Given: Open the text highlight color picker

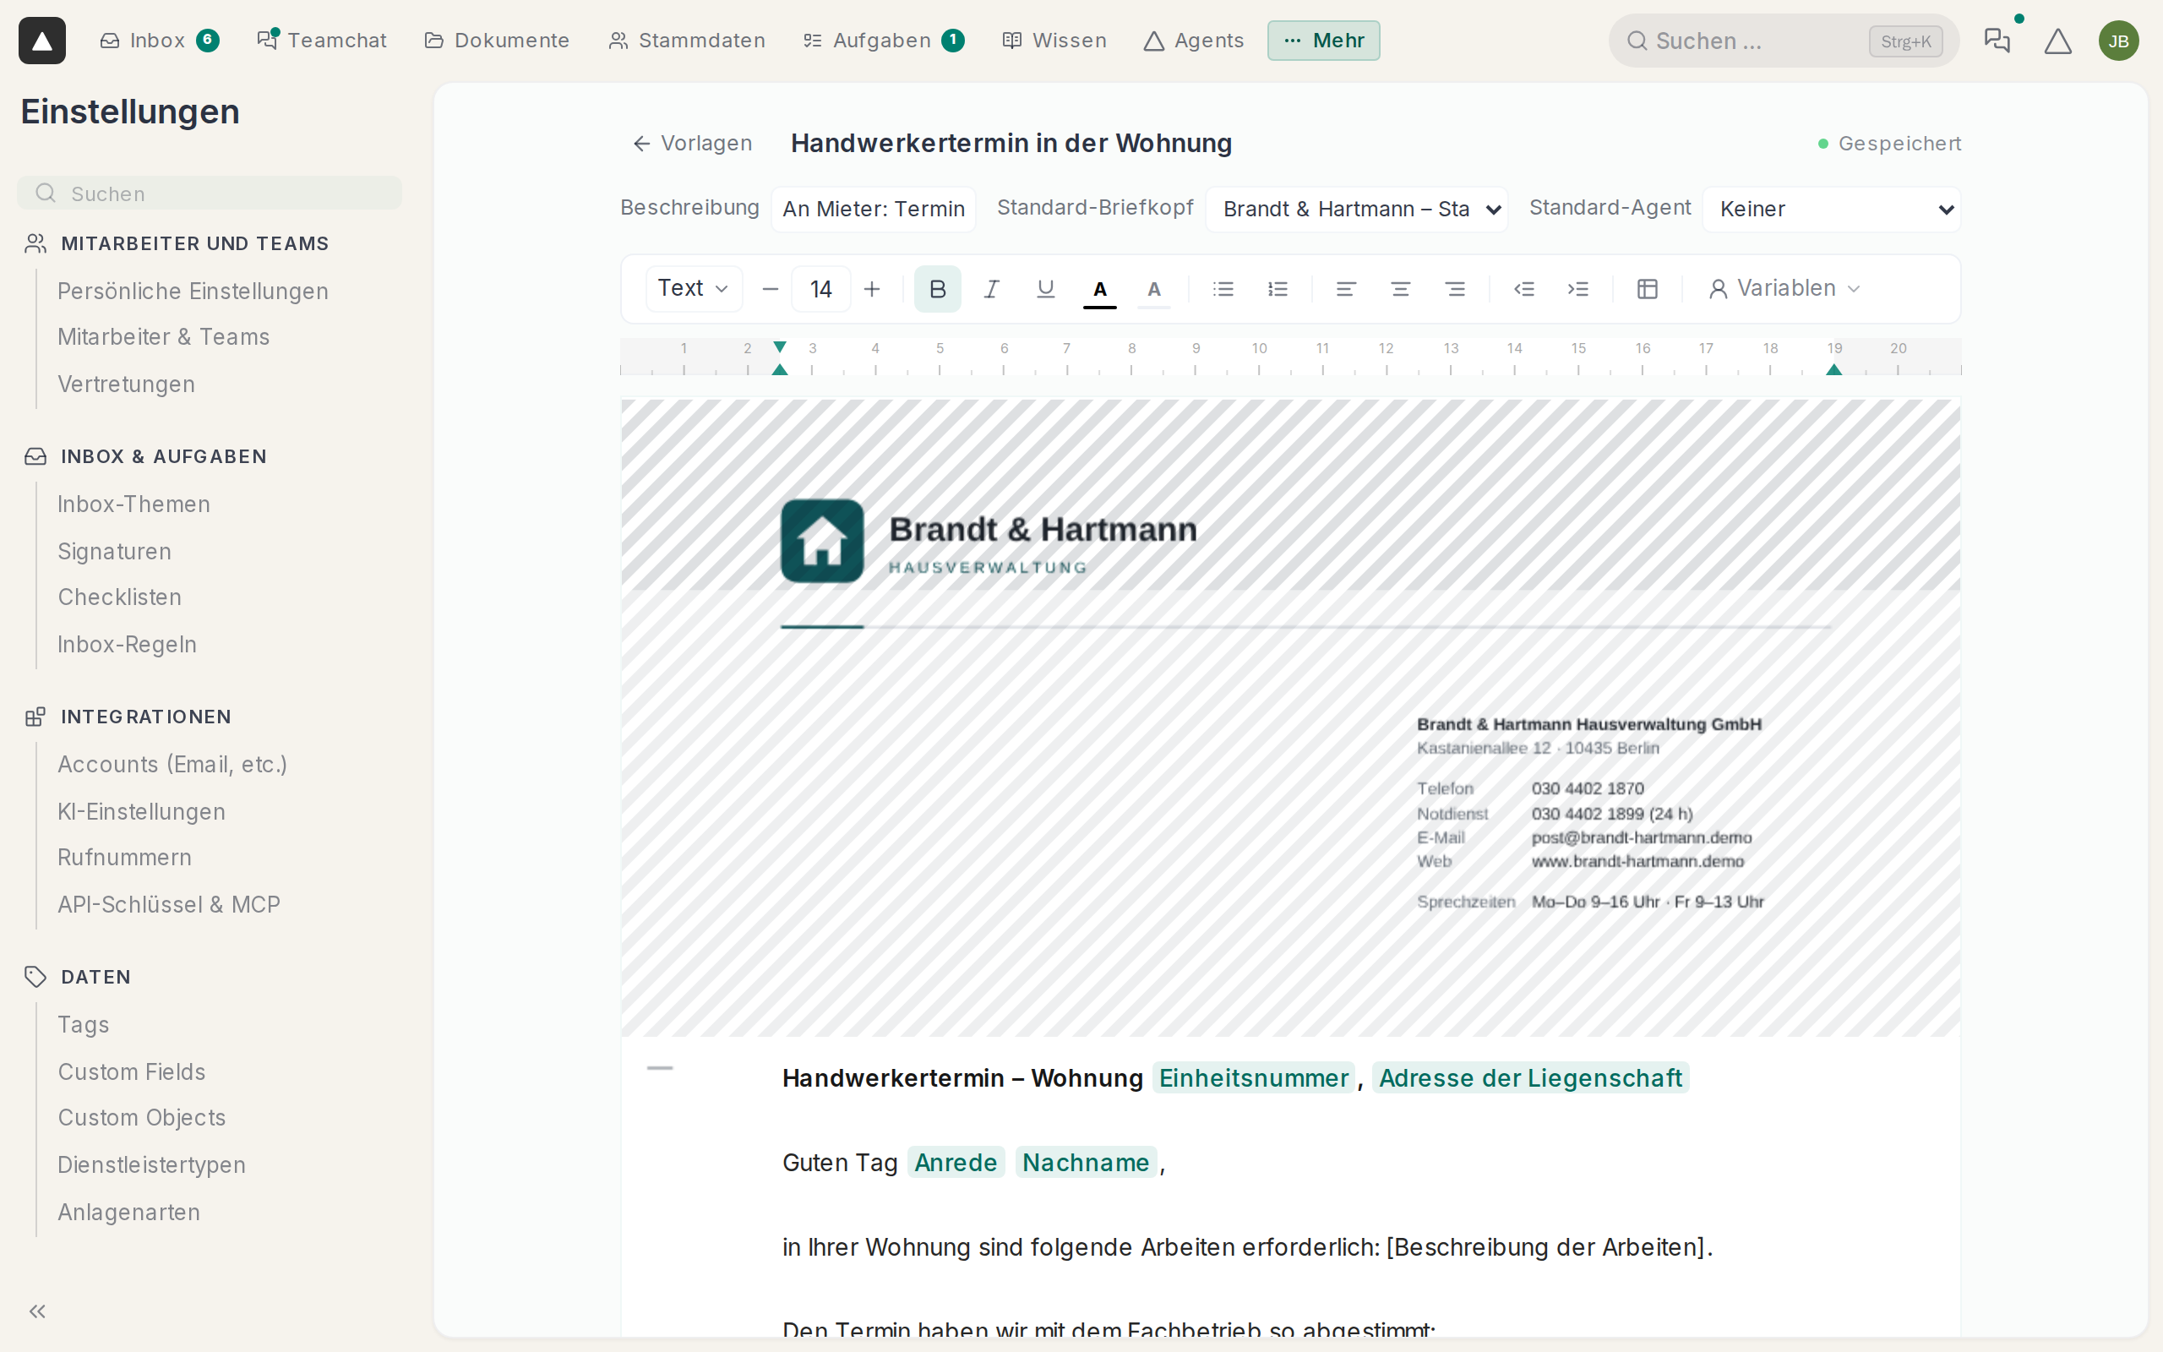Looking at the screenshot, I should tap(1154, 289).
